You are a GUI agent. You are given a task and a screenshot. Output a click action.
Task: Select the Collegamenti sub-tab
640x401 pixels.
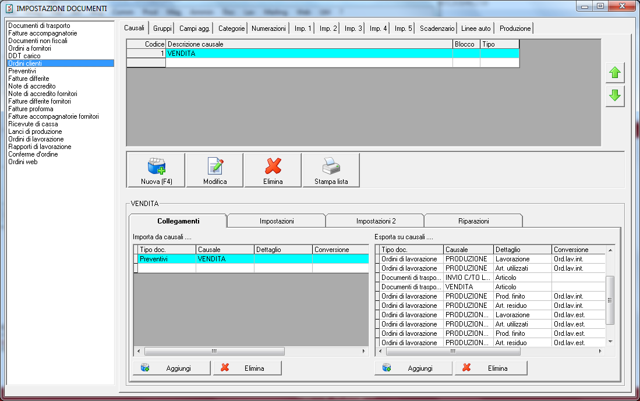click(x=178, y=221)
